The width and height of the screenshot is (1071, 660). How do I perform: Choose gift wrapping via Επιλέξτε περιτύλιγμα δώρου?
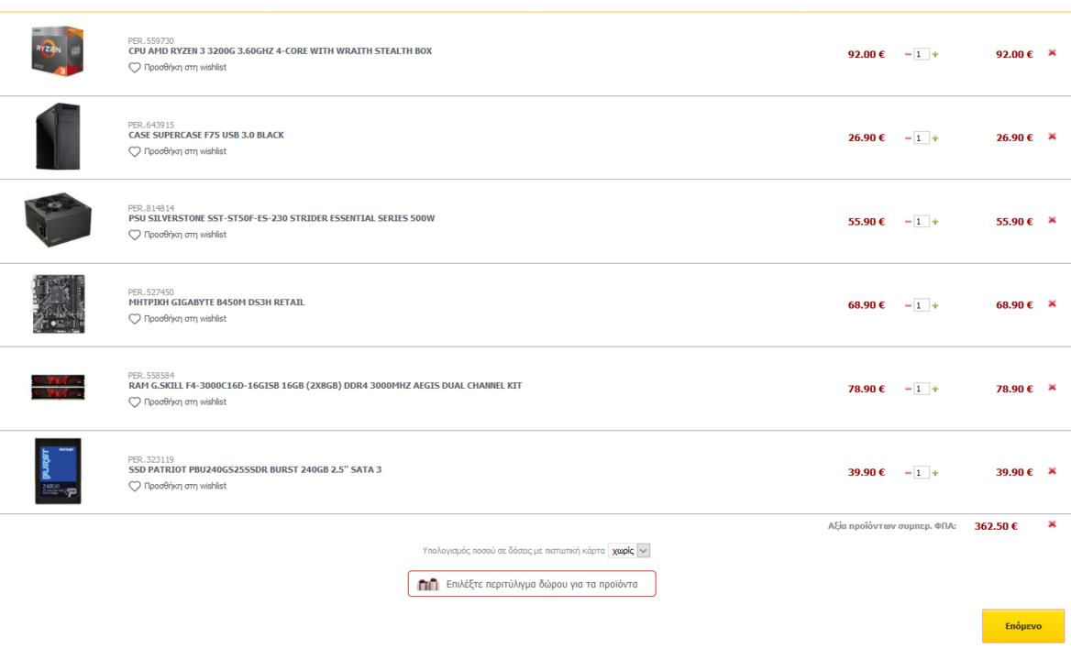pos(532,584)
